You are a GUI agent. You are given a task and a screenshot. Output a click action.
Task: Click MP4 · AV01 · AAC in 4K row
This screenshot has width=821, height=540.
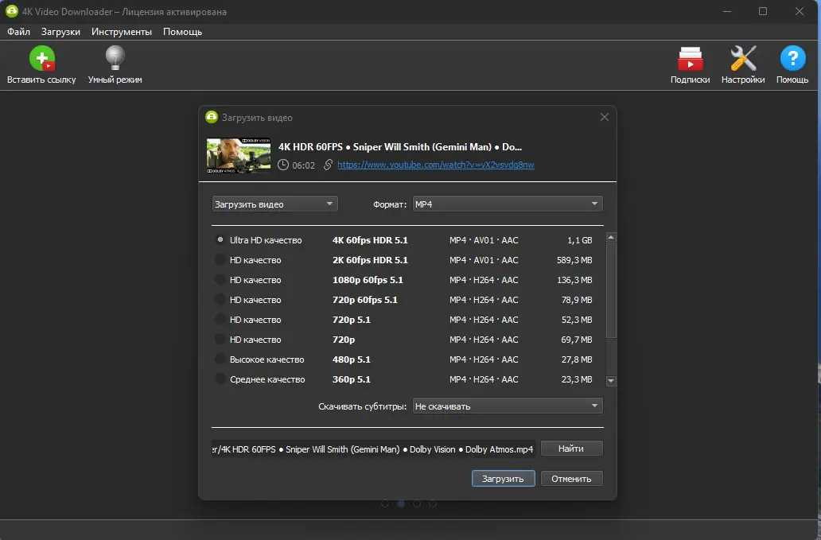[x=484, y=240]
